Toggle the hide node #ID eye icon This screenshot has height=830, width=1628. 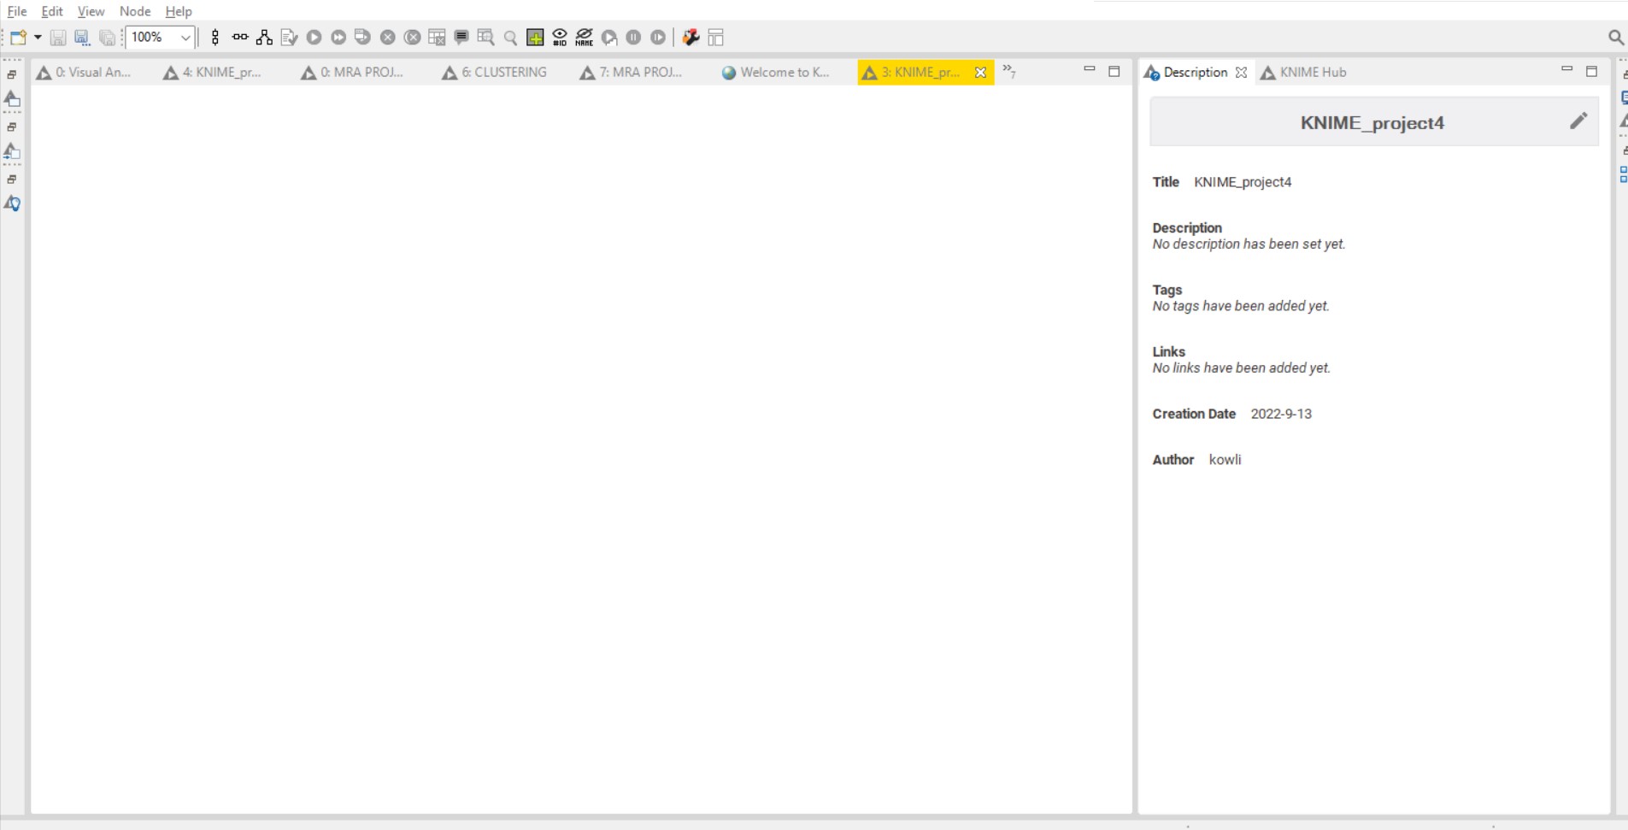click(x=560, y=38)
